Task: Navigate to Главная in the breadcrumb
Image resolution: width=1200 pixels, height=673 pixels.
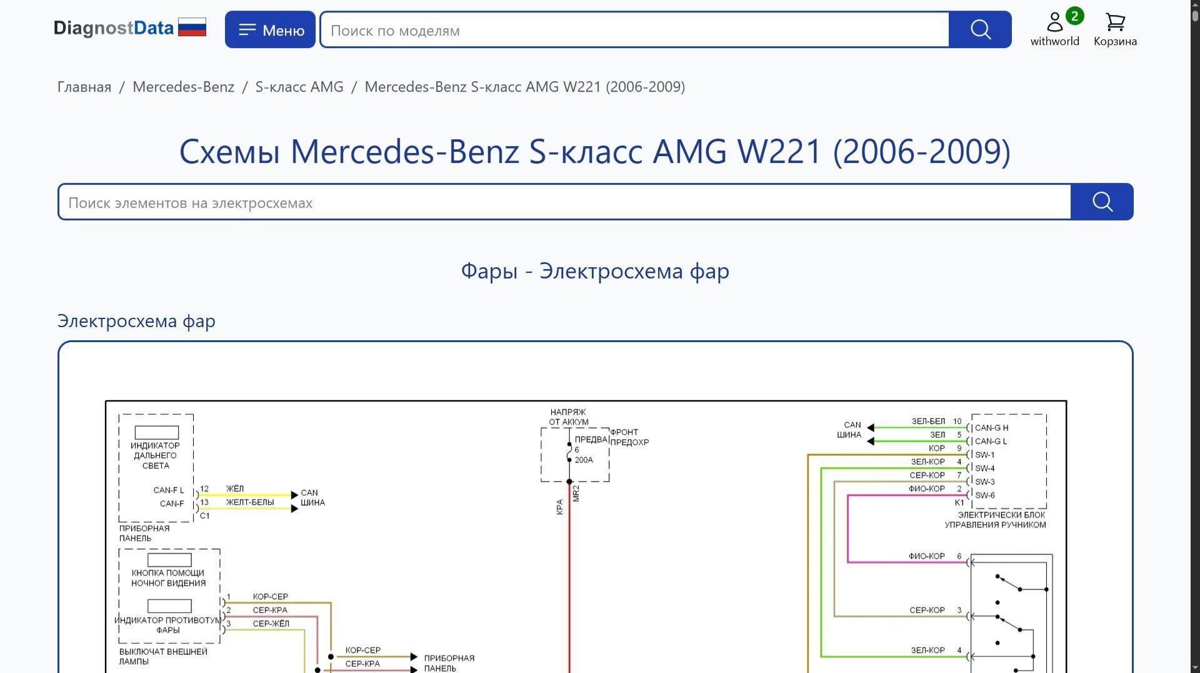Action: coord(83,87)
